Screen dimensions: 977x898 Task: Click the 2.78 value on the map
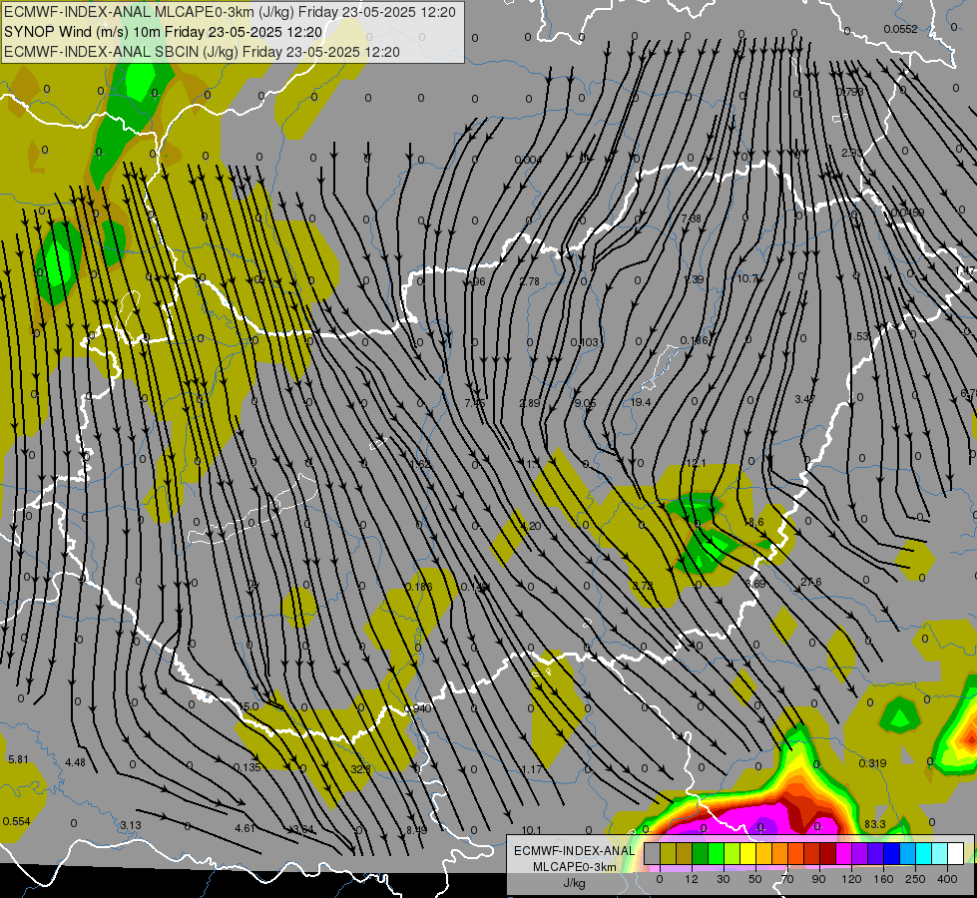tap(530, 281)
